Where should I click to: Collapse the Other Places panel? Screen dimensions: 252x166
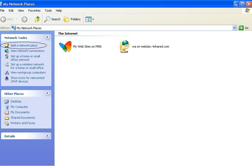tap(47, 93)
